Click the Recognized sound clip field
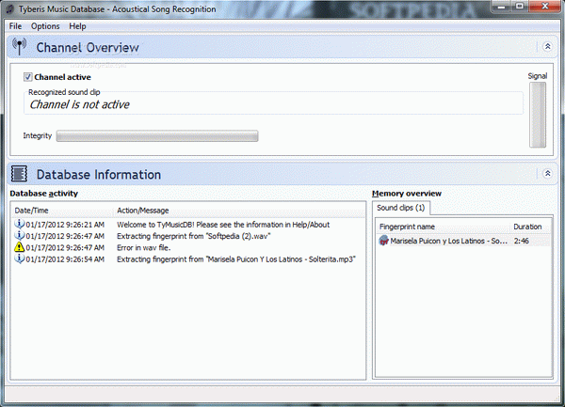 click(273, 104)
